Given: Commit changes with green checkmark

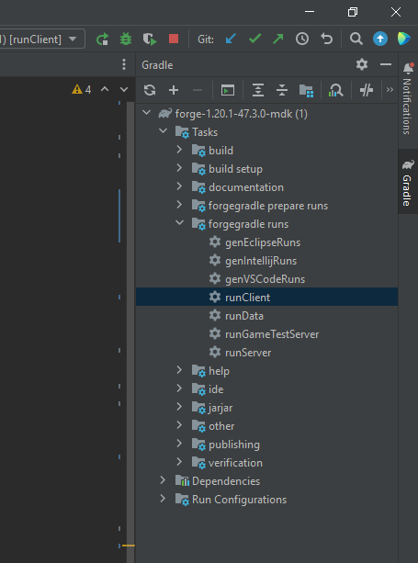Looking at the screenshot, I should coord(254,39).
